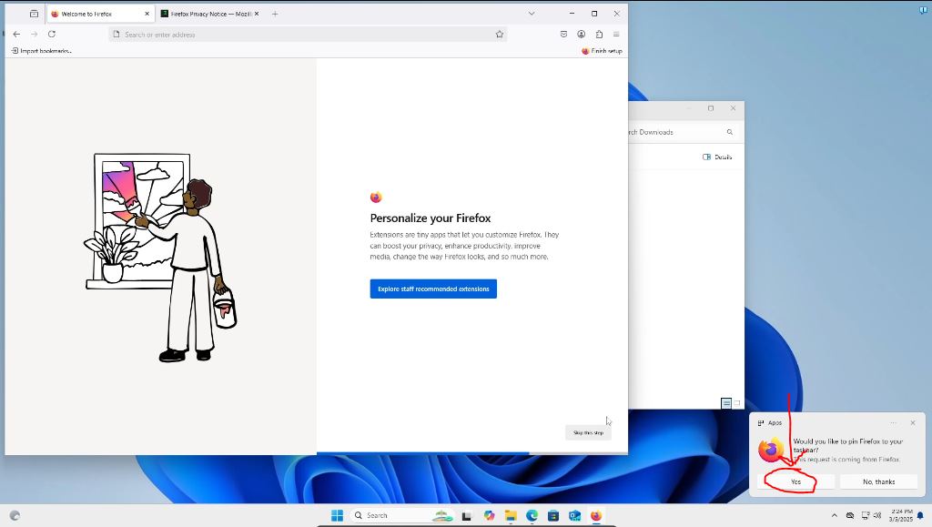Focus the Search or enter address bar

(309, 35)
